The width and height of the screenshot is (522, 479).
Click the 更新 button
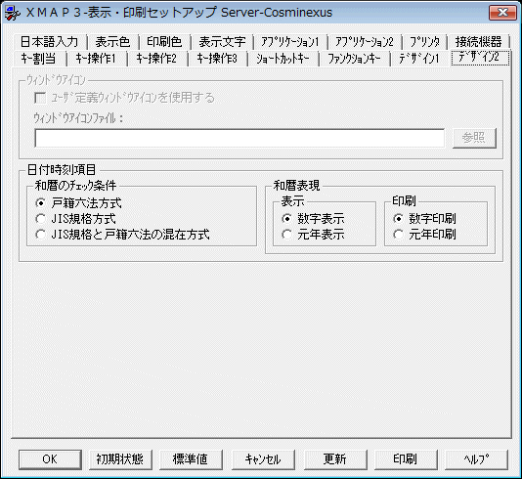point(335,459)
